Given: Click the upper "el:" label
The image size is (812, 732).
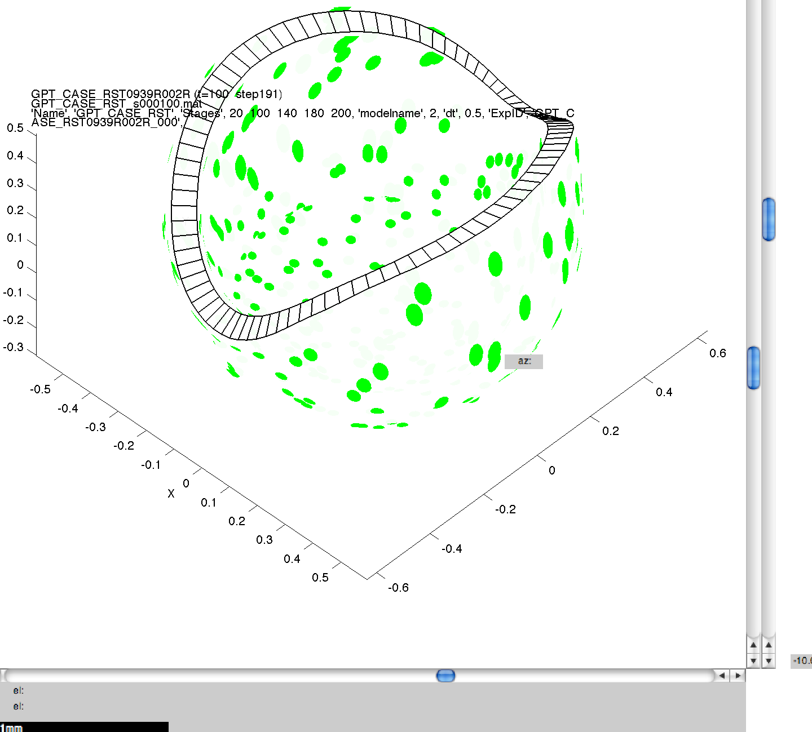Looking at the screenshot, I should [x=19, y=690].
